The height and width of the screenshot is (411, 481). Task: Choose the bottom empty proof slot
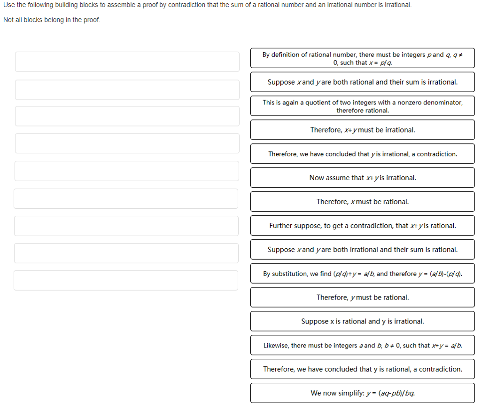click(x=126, y=280)
